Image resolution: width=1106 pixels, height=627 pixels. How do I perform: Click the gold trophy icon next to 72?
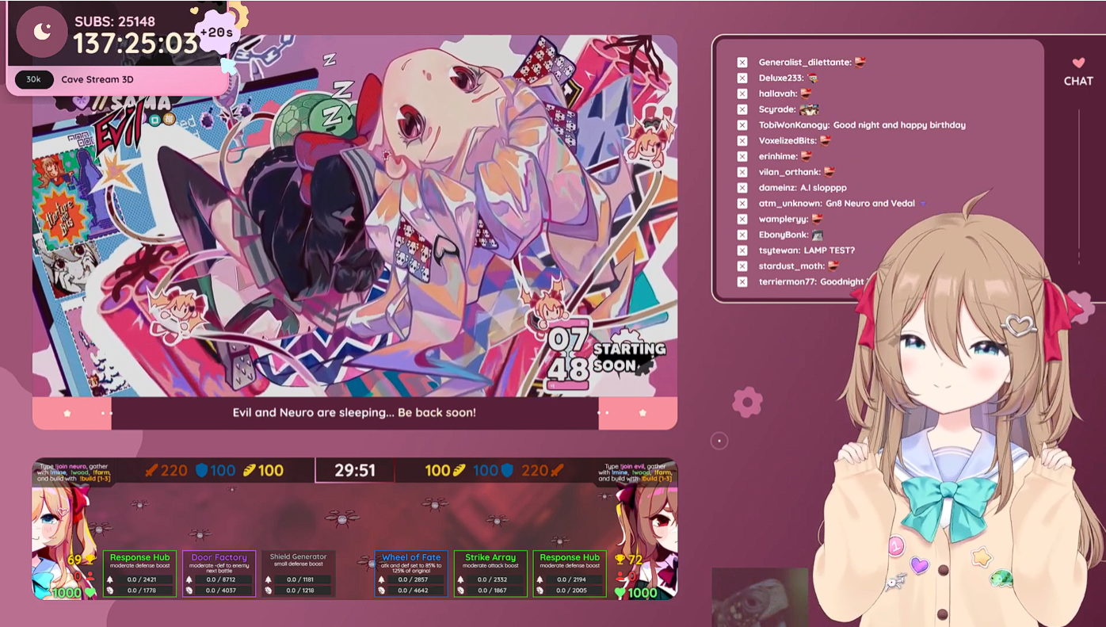tap(620, 560)
